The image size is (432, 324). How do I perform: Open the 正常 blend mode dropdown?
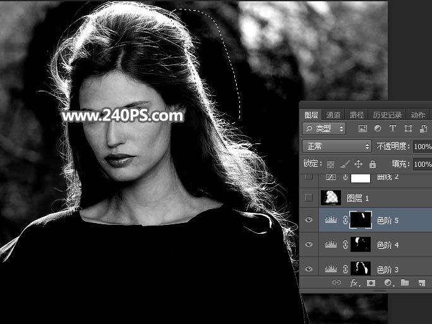point(337,146)
